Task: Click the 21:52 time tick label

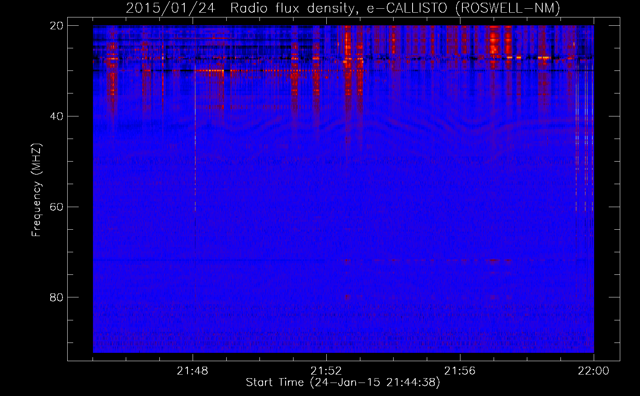Action: (326, 371)
